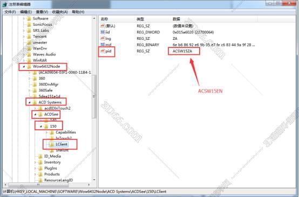The image size is (299, 197).
Task: Click tree pane scroll down arrow
Action: (x=94, y=180)
